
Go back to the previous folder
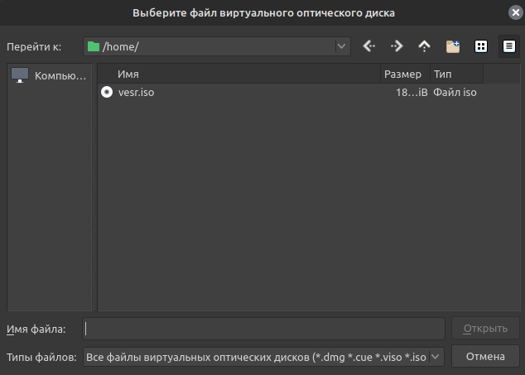pos(369,46)
